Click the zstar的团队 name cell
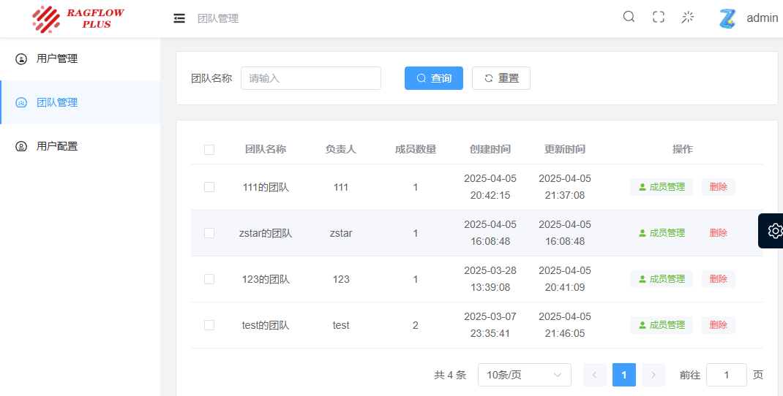This screenshot has height=396, width=783. tap(266, 233)
